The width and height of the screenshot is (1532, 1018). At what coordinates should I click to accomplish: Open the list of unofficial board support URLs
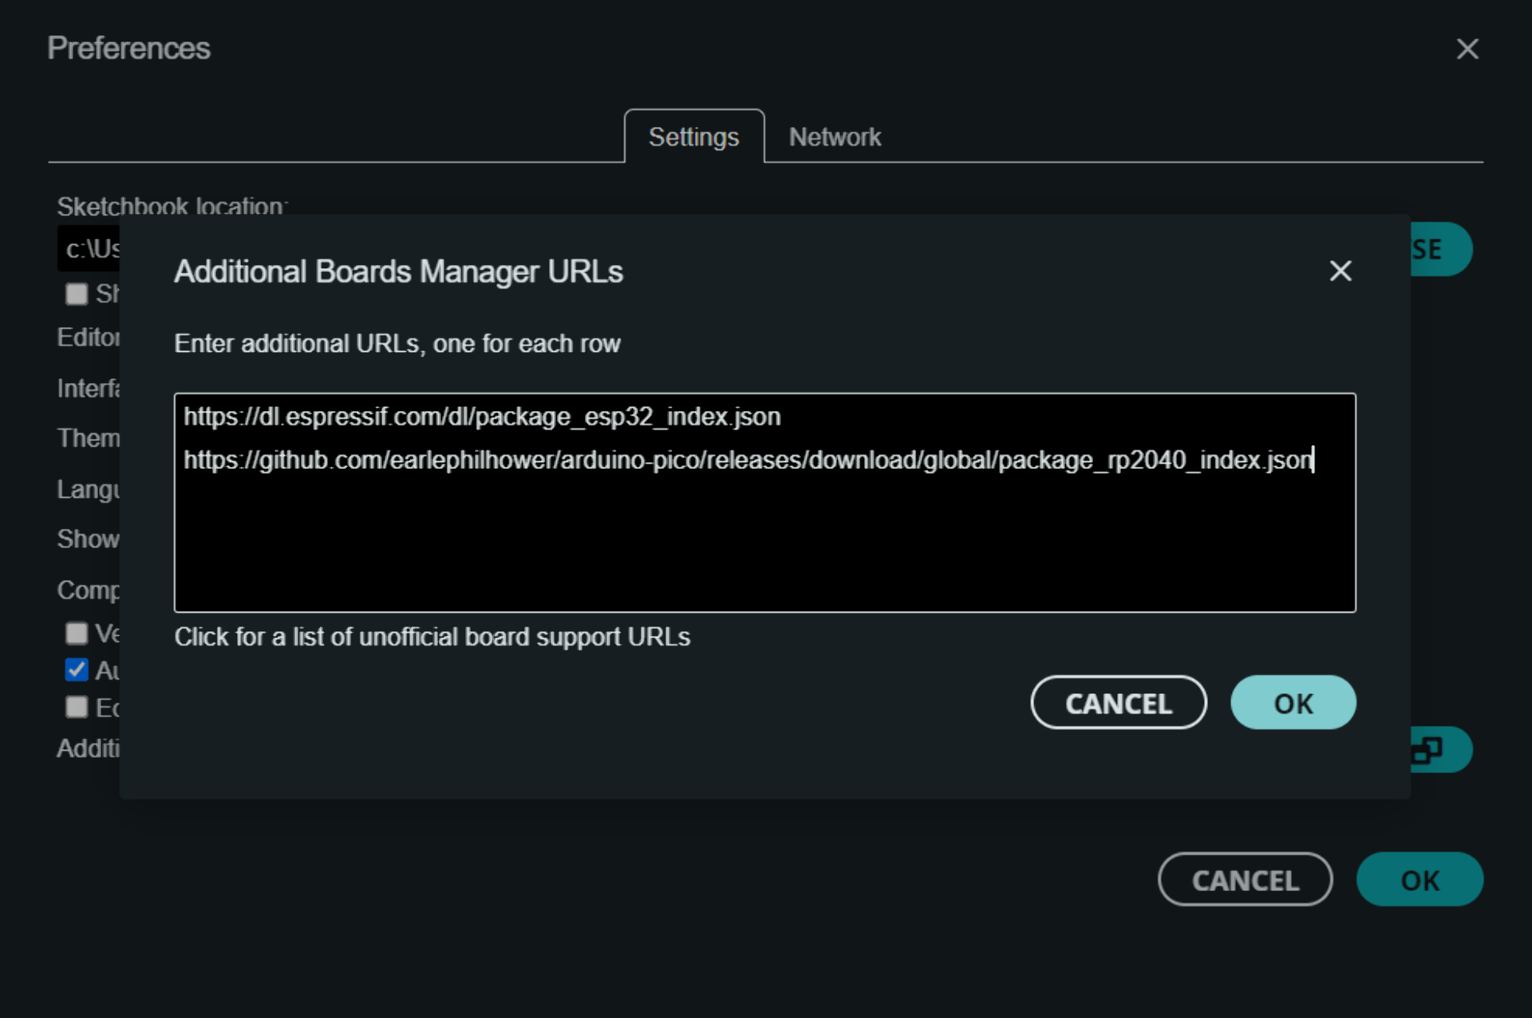432,637
